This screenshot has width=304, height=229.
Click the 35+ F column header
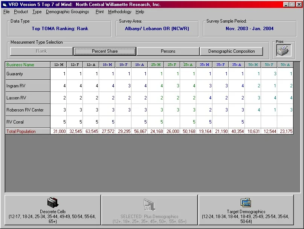click(x=220, y=65)
